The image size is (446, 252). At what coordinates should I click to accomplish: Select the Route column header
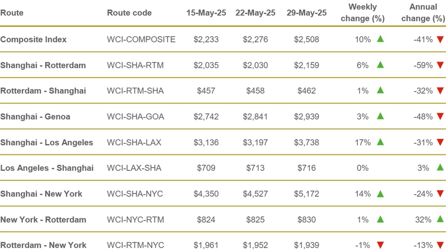pos(12,13)
